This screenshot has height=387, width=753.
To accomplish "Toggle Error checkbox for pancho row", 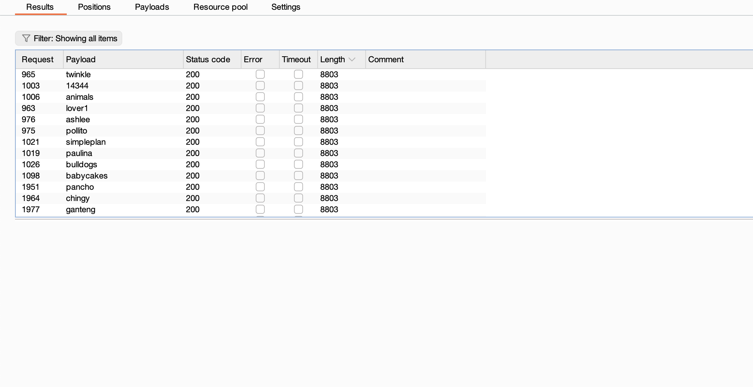I will pyautogui.click(x=260, y=187).
